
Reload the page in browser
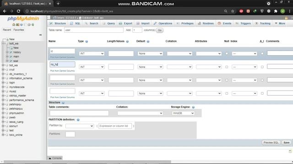[18, 11]
